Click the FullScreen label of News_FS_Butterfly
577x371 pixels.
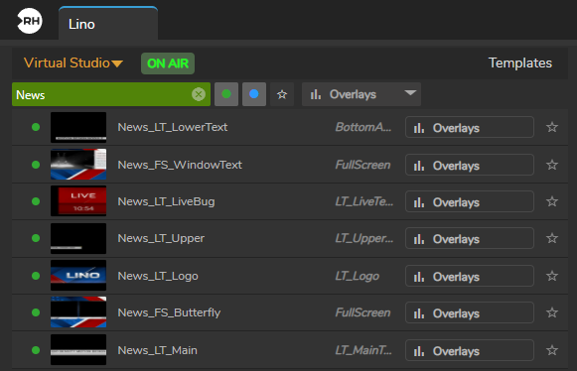tap(362, 312)
